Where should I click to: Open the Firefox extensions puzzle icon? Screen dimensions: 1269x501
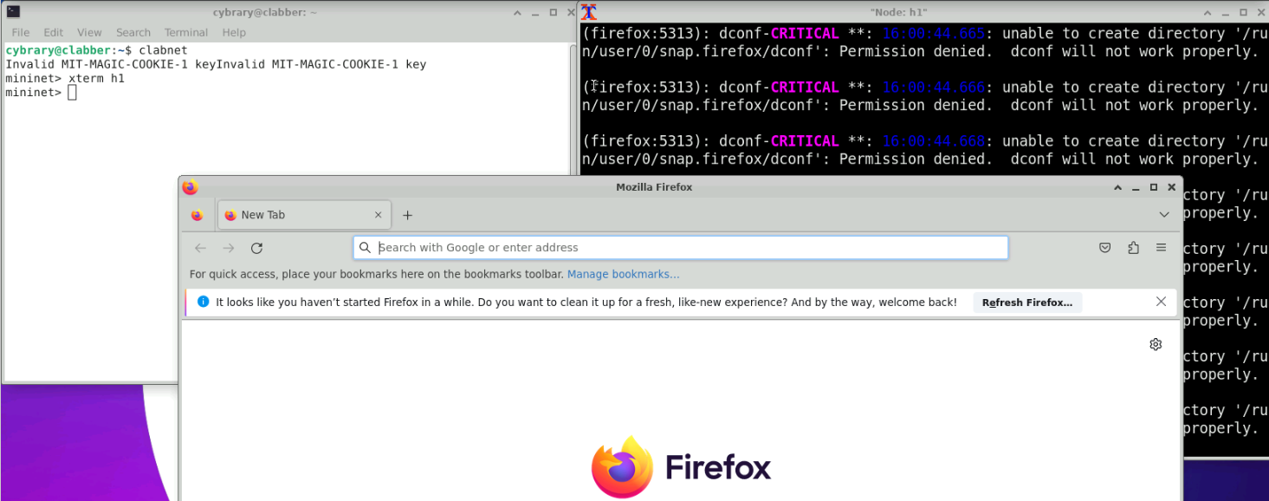click(1133, 248)
